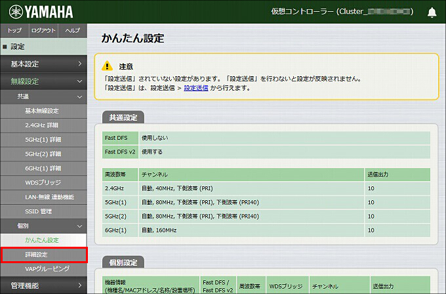Collapse the 無線設定 menu chevron

(80, 81)
